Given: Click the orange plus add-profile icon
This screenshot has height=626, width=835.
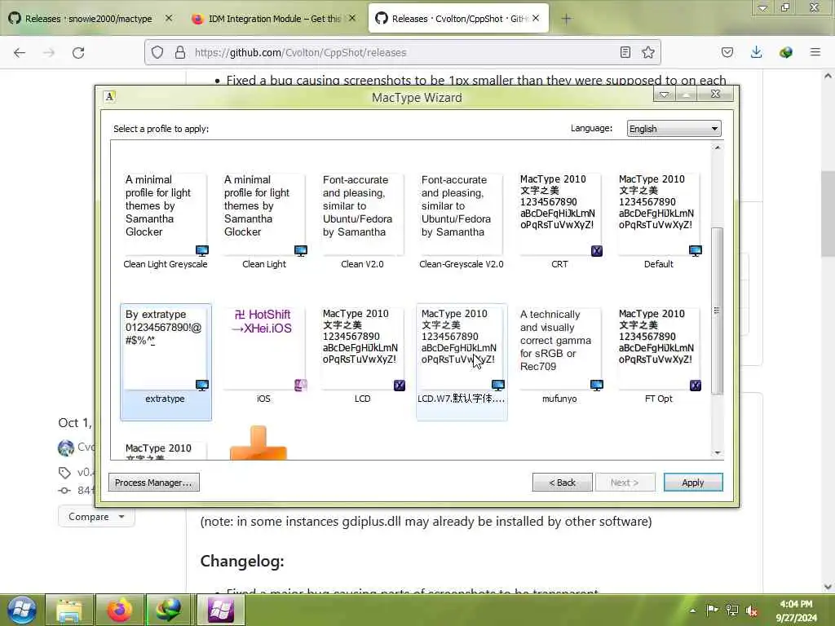Looking at the screenshot, I should pyautogui.click(x=258, y=443).
